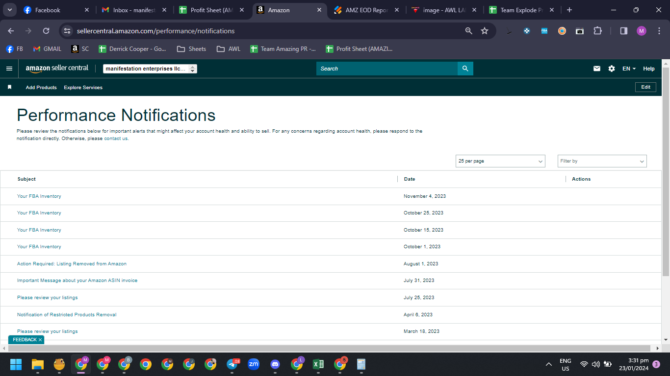Open the Telegram app from taskbar
The image size is (670, 376).
tap(232, 364)
